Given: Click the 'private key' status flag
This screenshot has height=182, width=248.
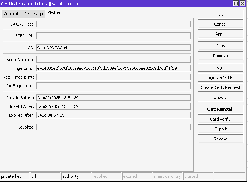Looking at the screenshot, I should (15, 176).
